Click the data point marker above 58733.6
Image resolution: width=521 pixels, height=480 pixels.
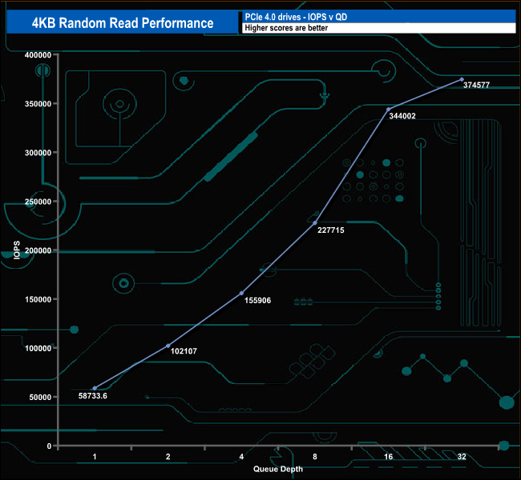coord(95,388)
